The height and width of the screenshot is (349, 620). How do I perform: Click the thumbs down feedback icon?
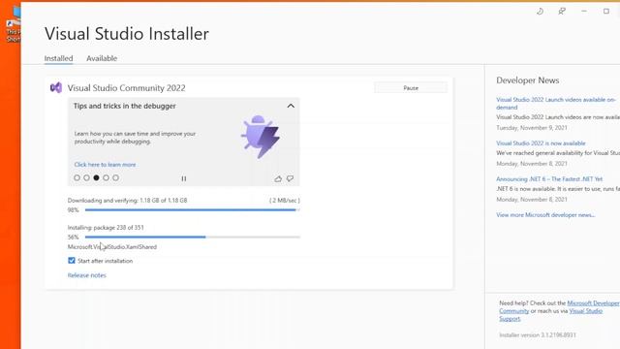coord(290,178)
